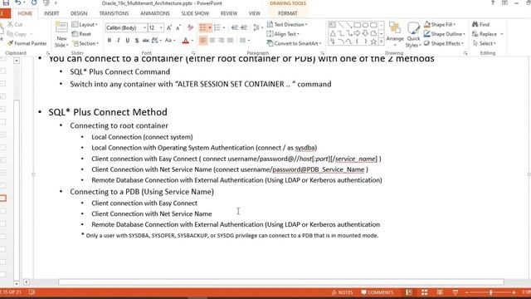Toggle Text Shadow formatting
531x299 pixels.
(136, 41)
